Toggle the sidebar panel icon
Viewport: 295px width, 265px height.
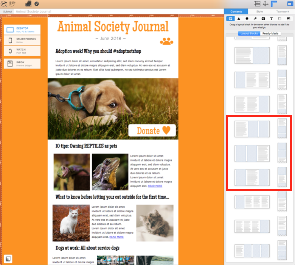(290, 3)
